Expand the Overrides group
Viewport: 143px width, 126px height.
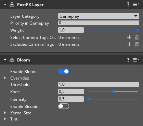pos(5,78)
